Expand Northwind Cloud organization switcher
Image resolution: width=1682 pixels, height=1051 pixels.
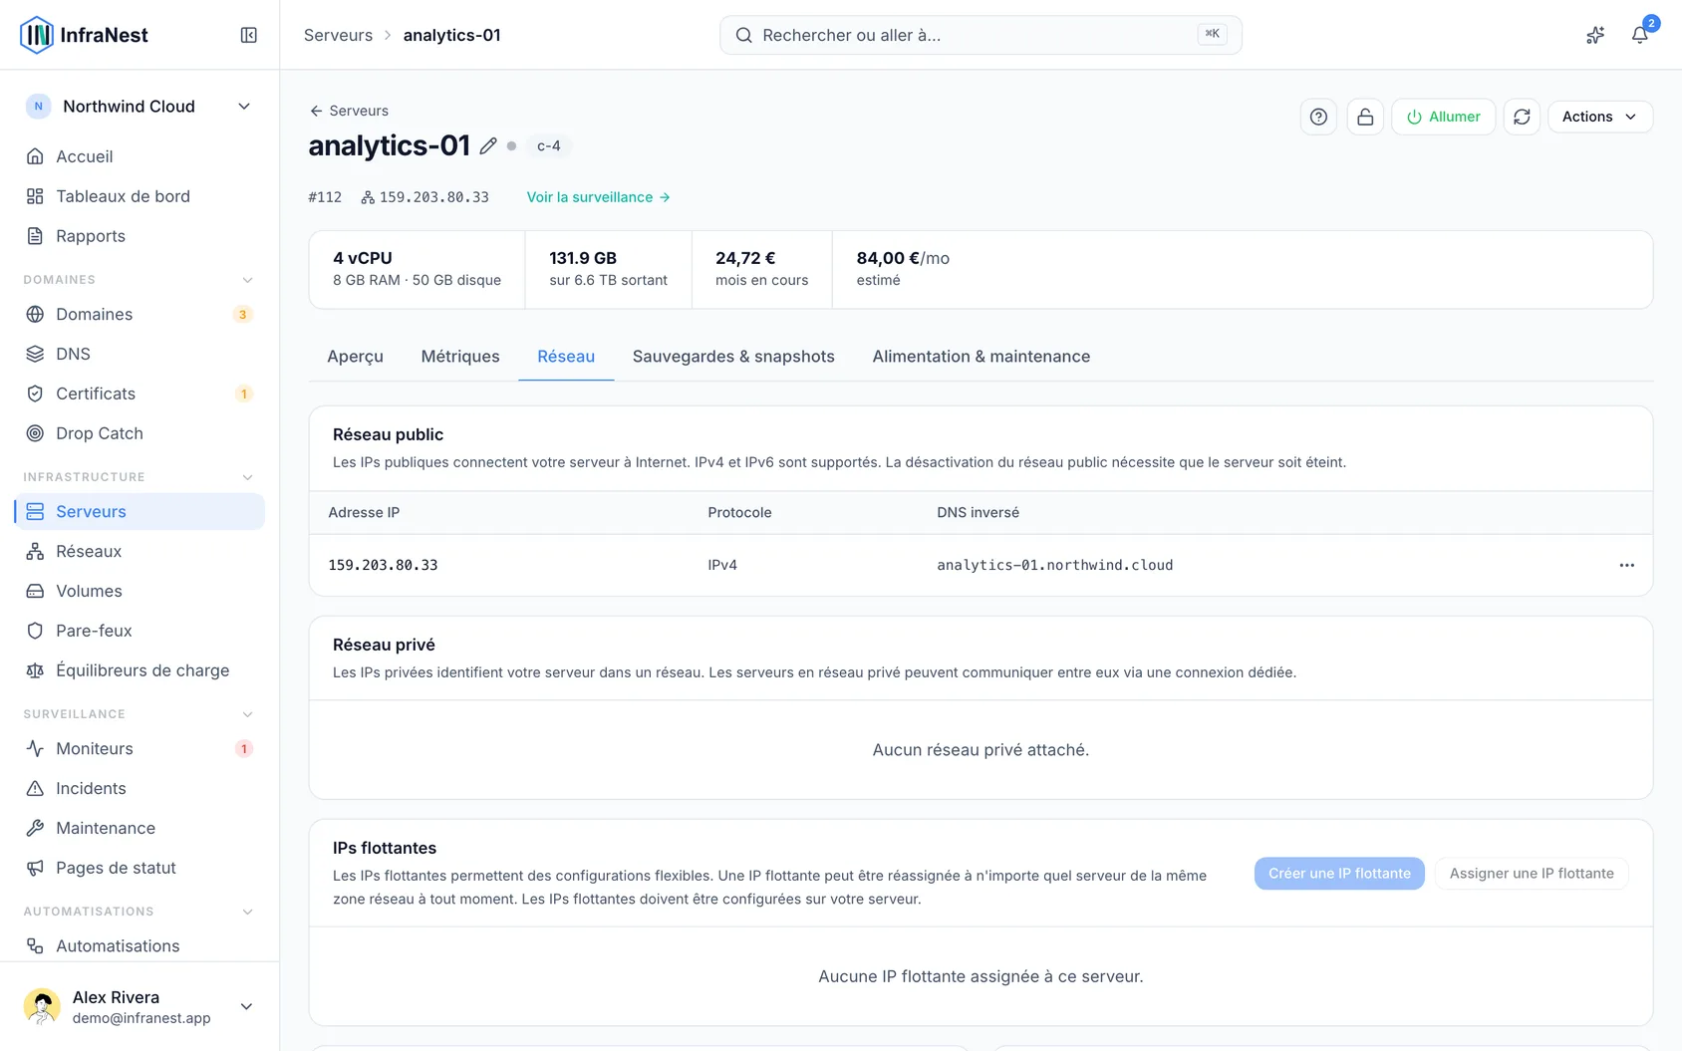pos(140,107)
